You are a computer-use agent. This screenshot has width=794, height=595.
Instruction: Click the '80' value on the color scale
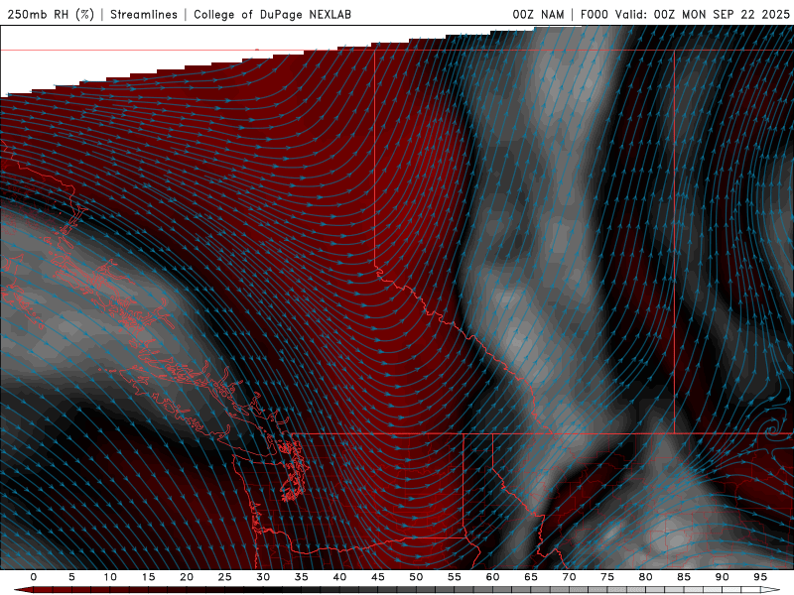(645, 577)
